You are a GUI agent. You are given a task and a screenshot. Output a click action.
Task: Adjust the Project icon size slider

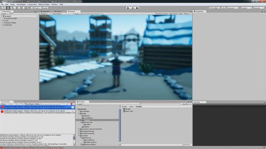click(187, 145)
